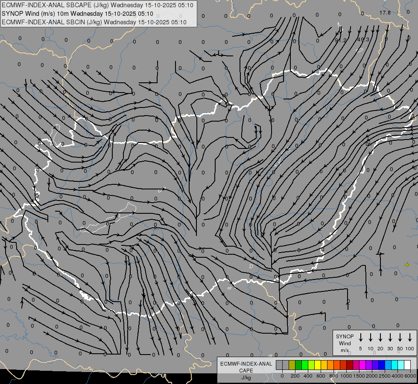Click the SBCAPE title line in the header
This screenshot has height=384, width=418.
97,5
